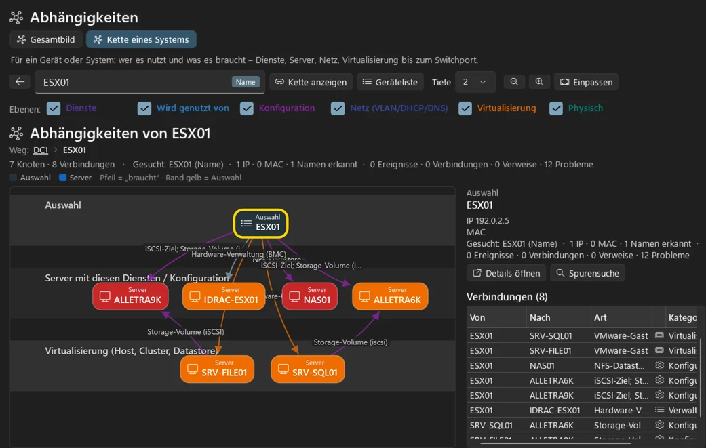The image size is (706, 448).
Task: Click the Kategorie column header
Action: 682,318
